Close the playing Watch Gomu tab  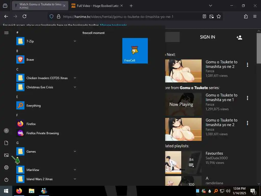pos(64,6)
